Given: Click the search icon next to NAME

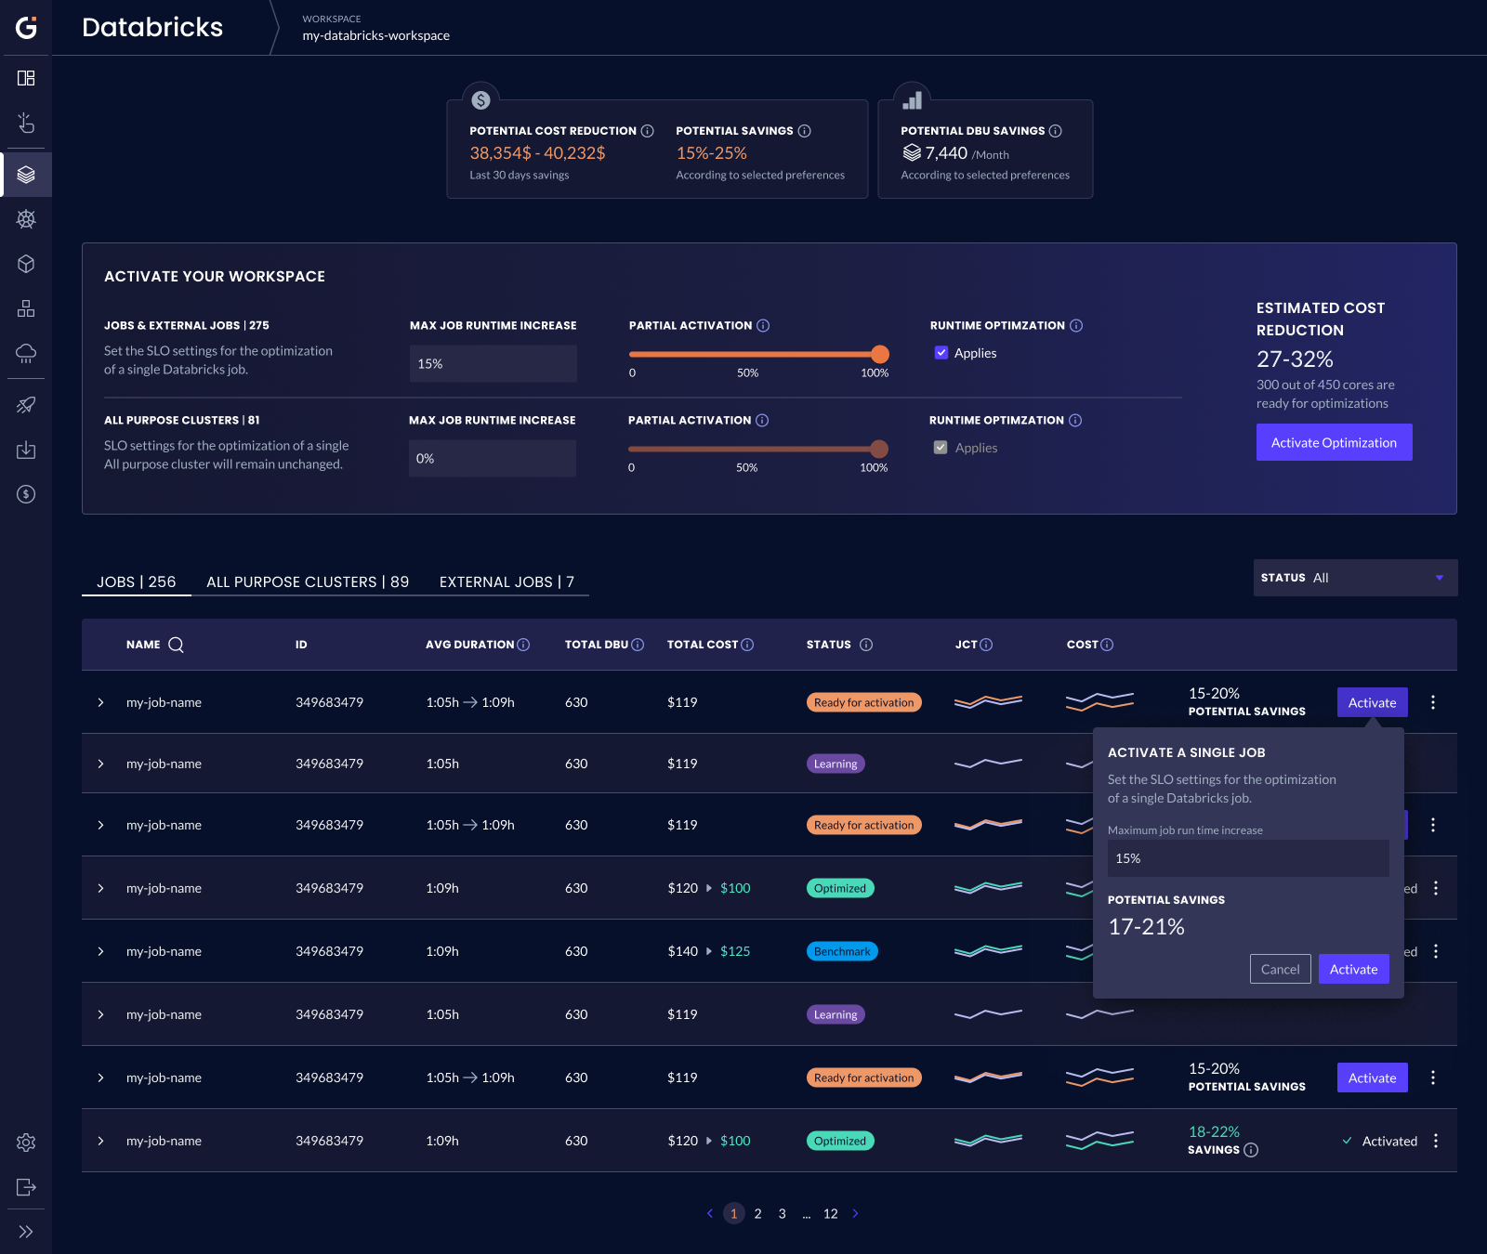Looking at the screenshot, I should (176, 645).
